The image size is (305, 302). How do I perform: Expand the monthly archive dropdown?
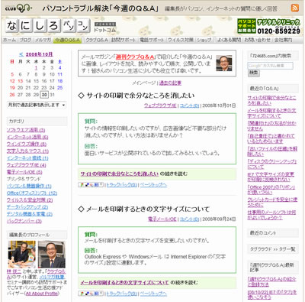[x=37, y=105]
